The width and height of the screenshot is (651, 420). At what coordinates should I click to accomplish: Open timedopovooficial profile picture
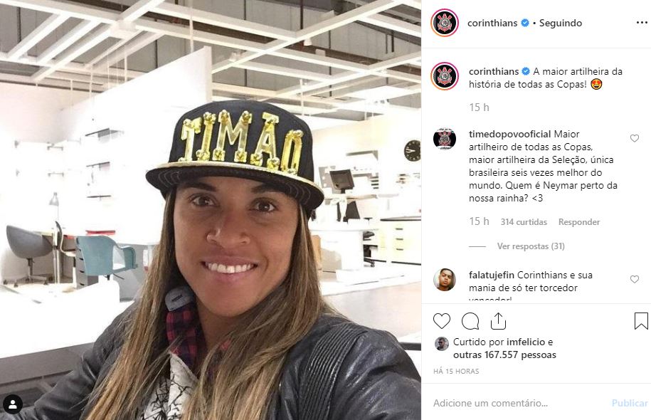point(445,139)
